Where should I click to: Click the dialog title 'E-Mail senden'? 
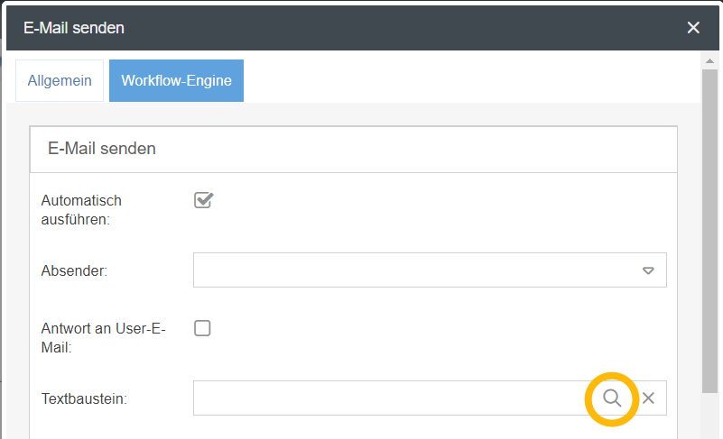74,28
